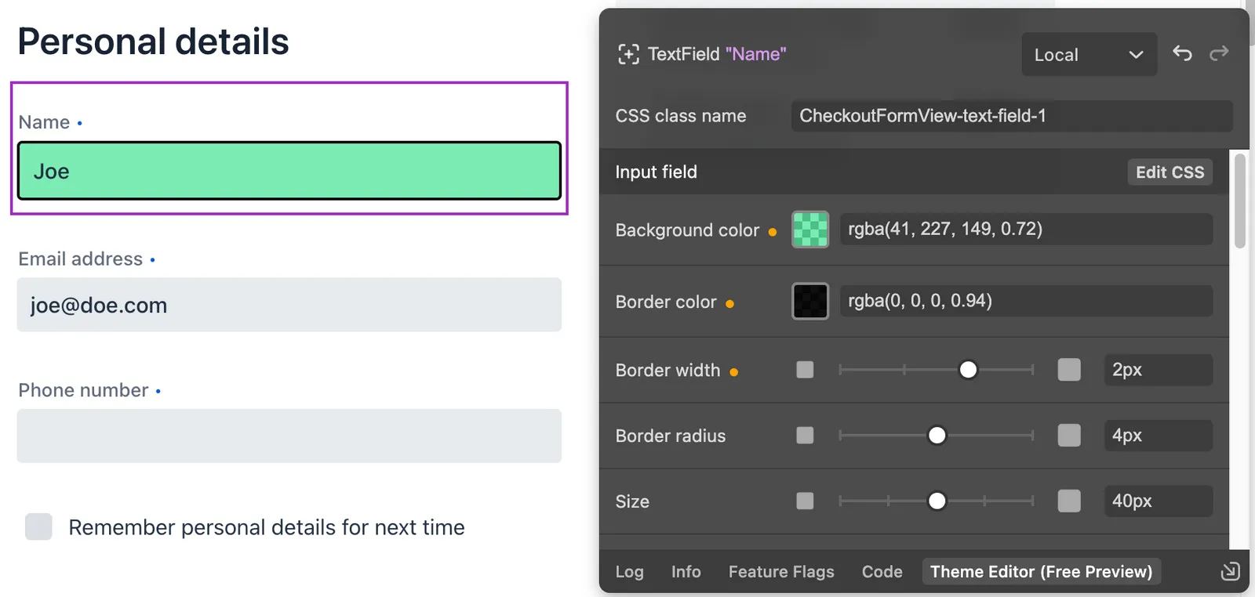This screenshot has width=1255, height=597.
Task: Click the redo arrow icon
Action: [x=1219, y=53]
